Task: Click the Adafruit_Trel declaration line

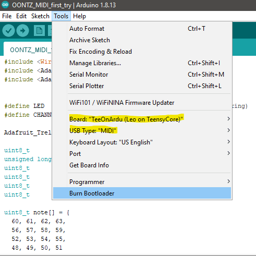Action: [28, 132]
